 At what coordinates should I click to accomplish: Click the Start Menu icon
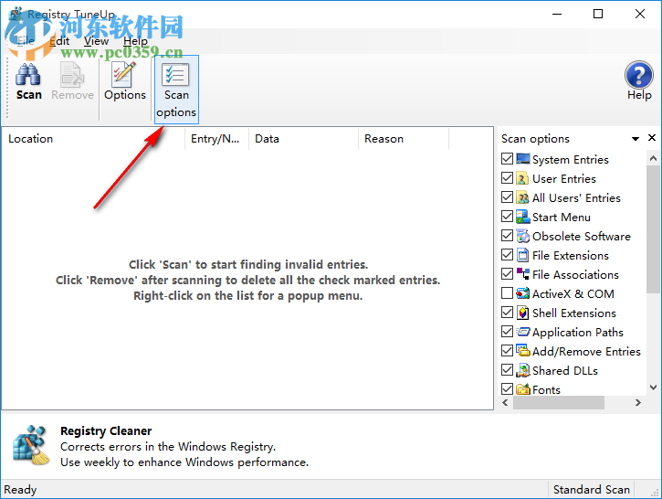coord(522,217)
